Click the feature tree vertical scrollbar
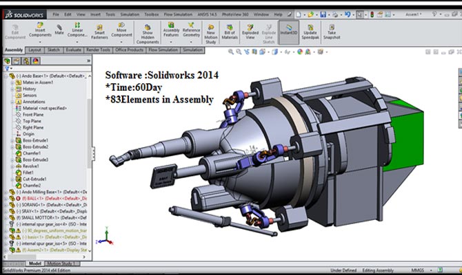Viewport: 462px width, 275px height. pos(90,132)
